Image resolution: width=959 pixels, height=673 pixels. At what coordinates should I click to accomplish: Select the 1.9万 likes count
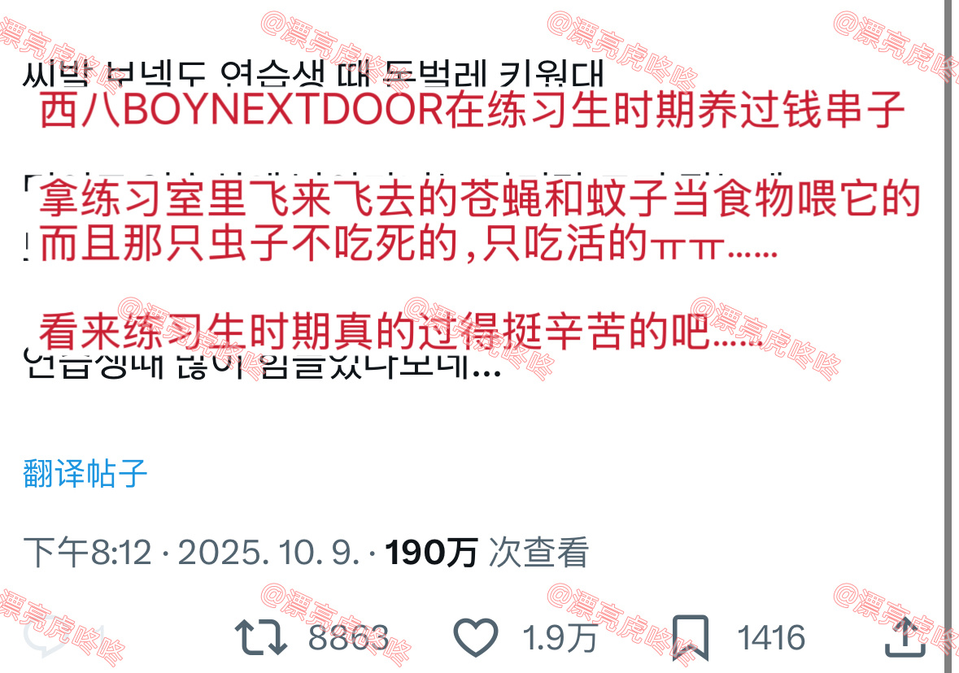tap(560, 638)
